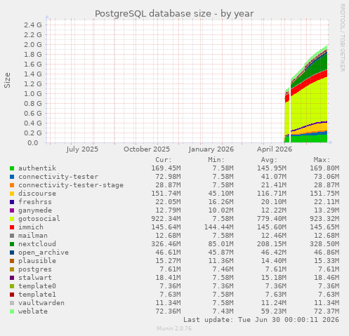Select the discourse legend label
Image resolution: width=349 pixels, height=336 pixels.
pyautogui.click(x=37, y=194)
